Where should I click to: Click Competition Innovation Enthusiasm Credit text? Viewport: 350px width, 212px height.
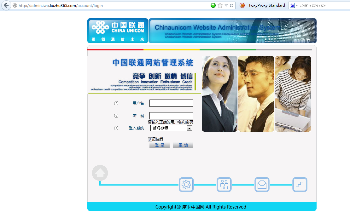155,82
